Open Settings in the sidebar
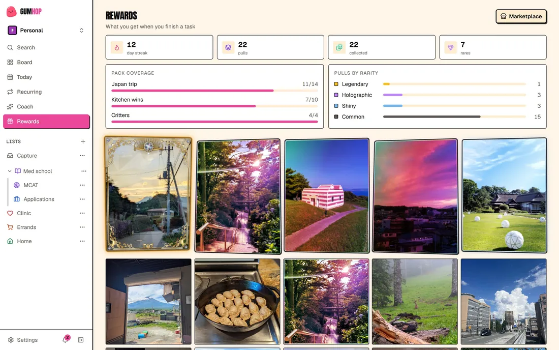The image size is (559, 350). (23, 340)
